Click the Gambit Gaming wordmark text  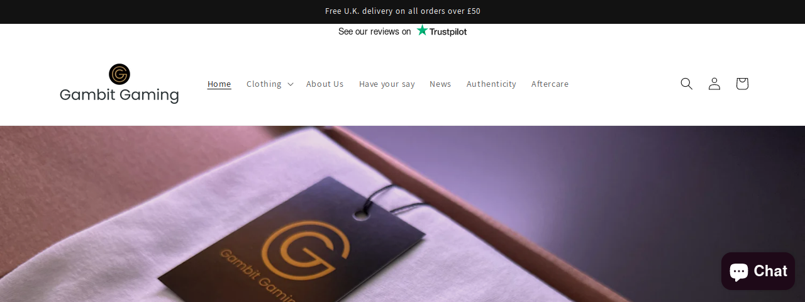tap(119, 95)
